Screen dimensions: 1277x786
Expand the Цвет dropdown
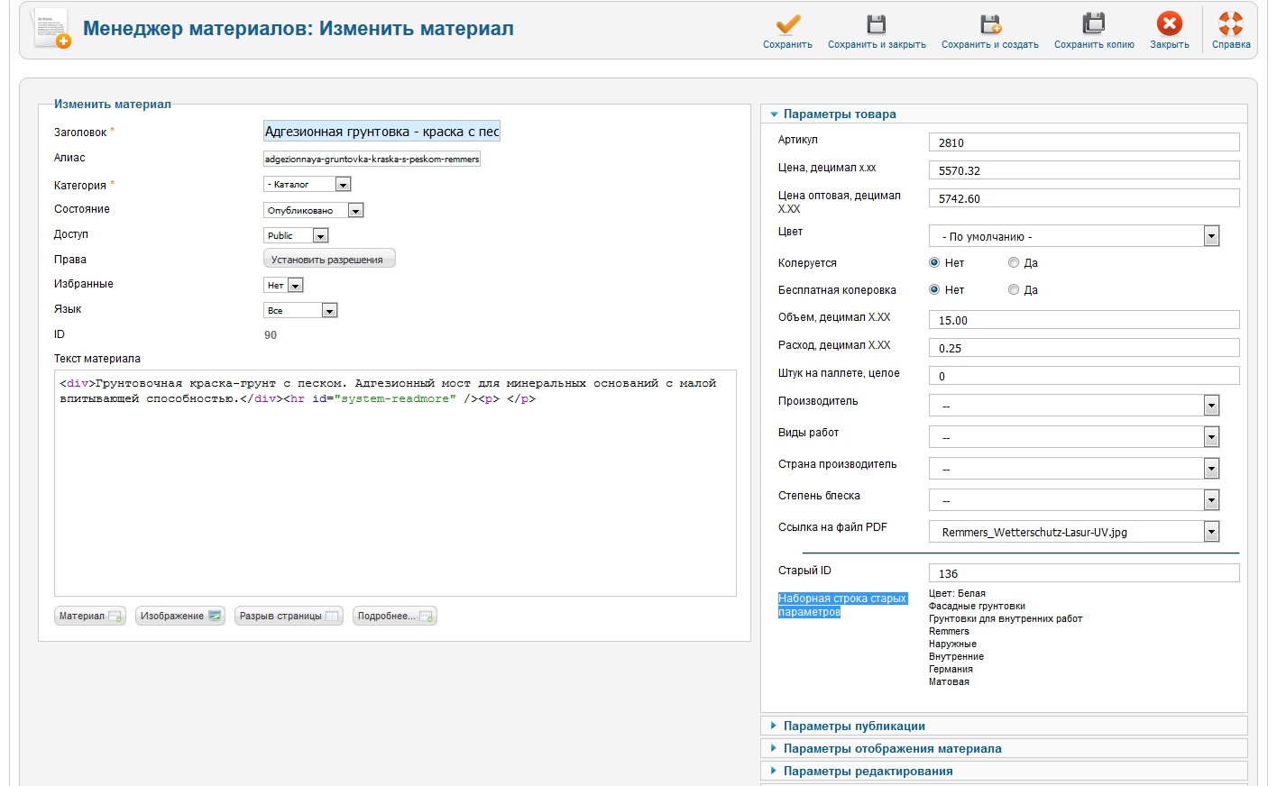pyautogui.click(x=1073, y=236)
